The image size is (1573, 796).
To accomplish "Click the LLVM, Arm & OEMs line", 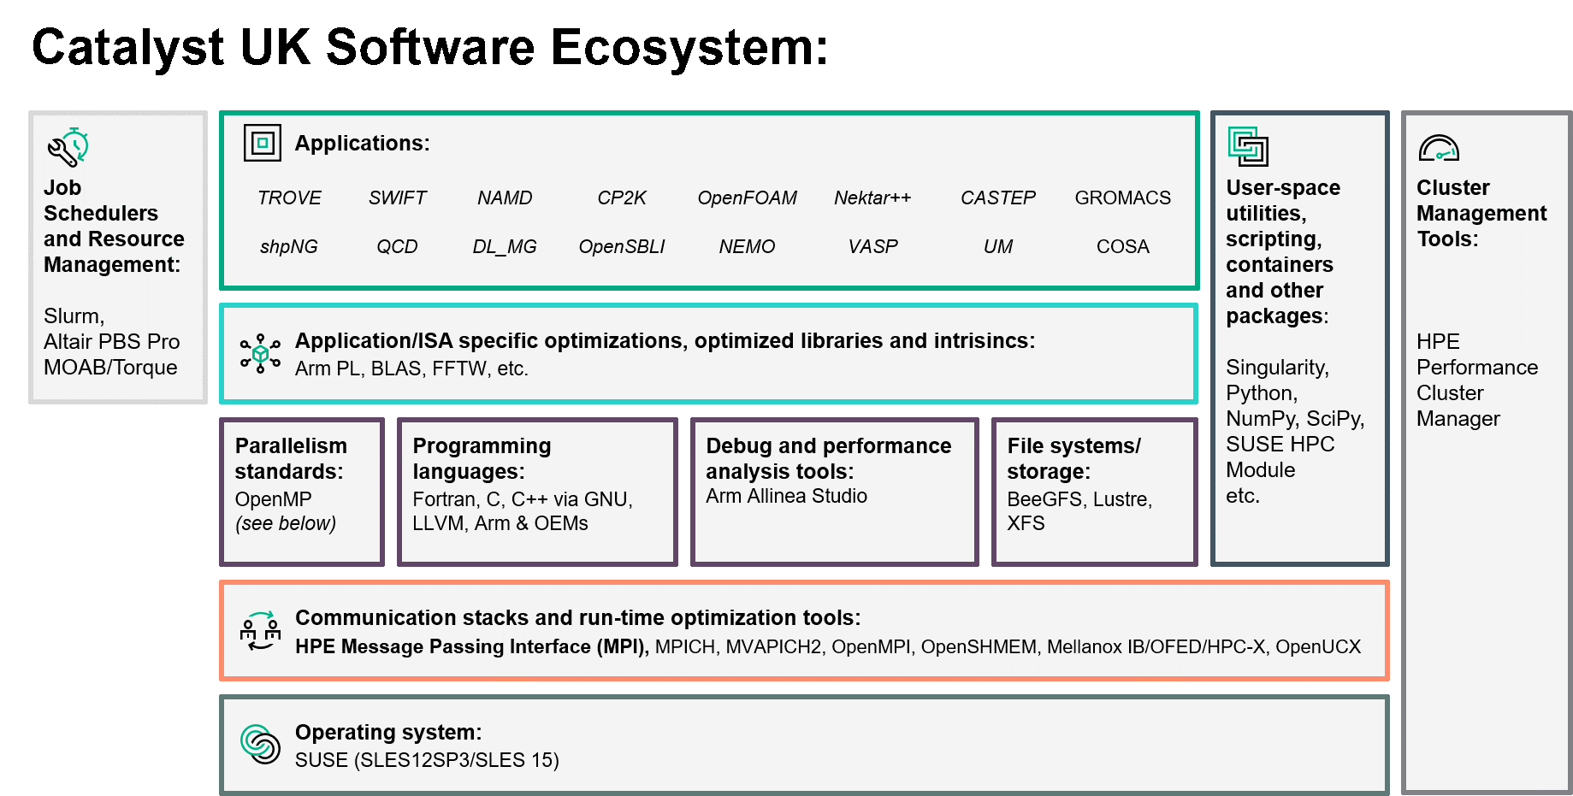I will [500, 523].
